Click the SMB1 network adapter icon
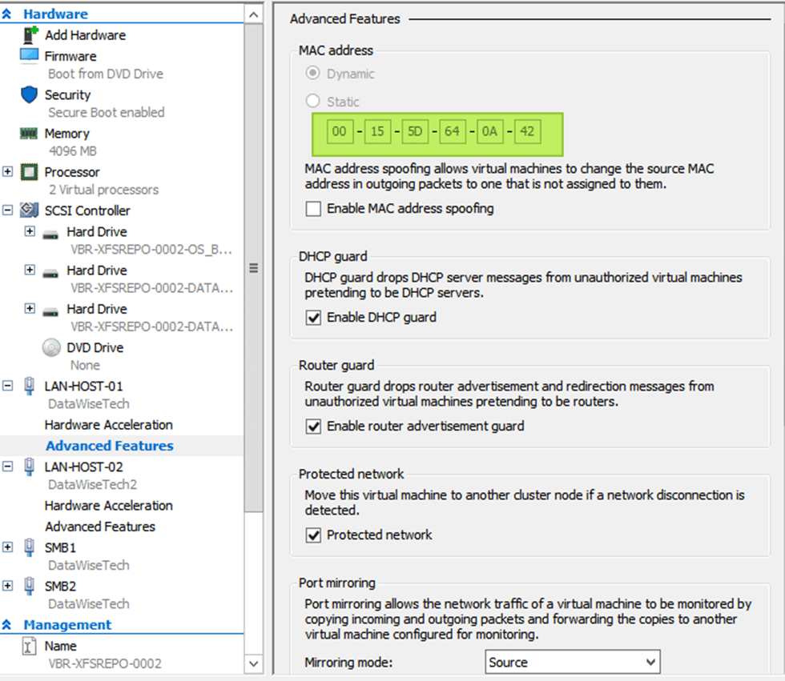785x681 pixels. pos(30,547)
